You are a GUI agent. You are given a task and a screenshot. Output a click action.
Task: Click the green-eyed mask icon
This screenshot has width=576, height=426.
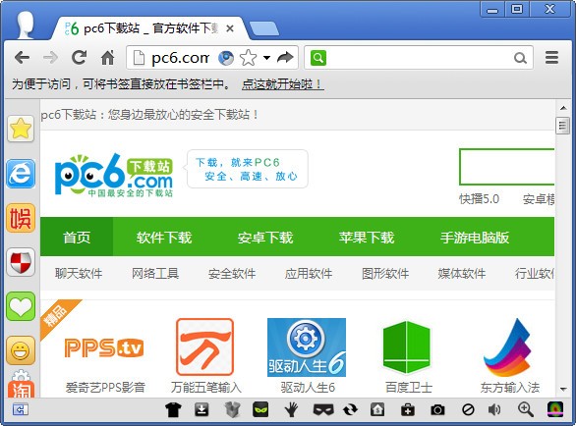click(x=260, y=409)
